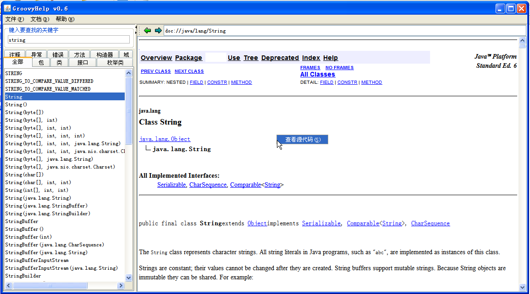
Task: Select String(char[]) in the list
Action: [65, 174]
